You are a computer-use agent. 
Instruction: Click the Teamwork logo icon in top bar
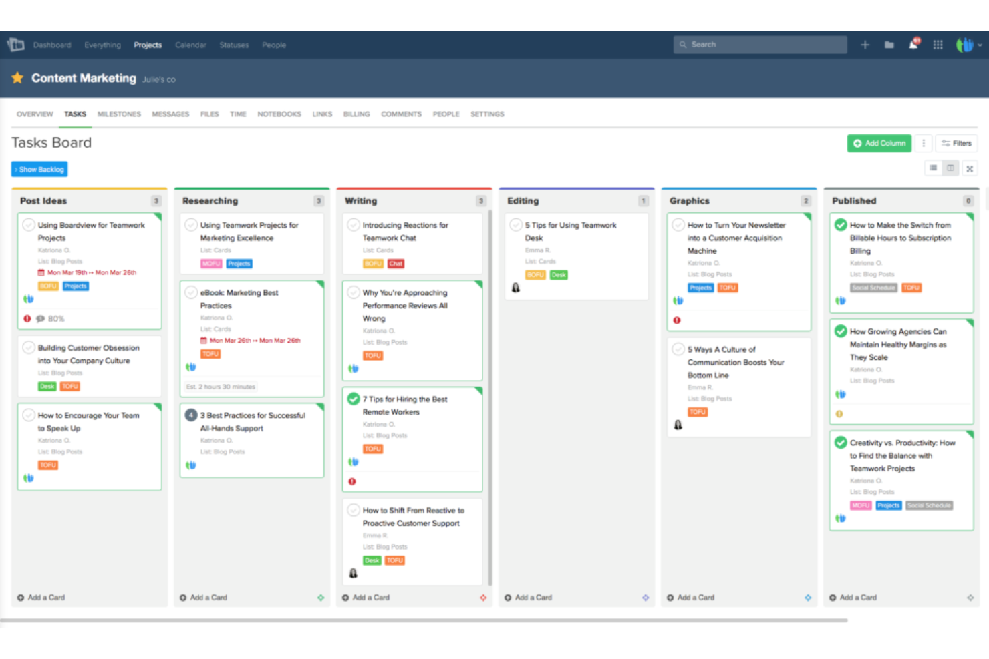pyautogui.click(x=15, y=45)
